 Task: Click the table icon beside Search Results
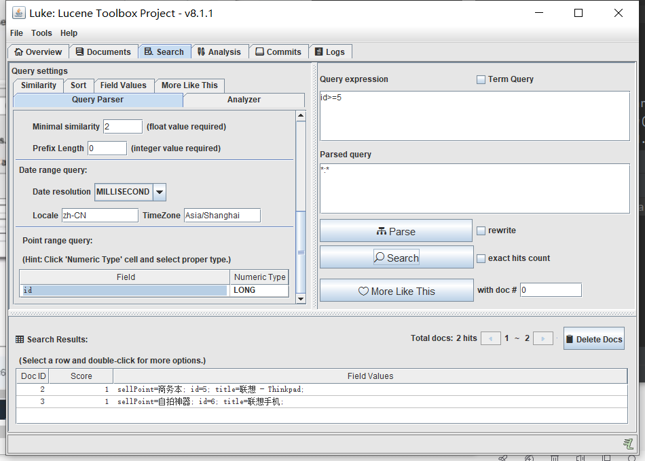pyautogui.click(x=20, y=340)
